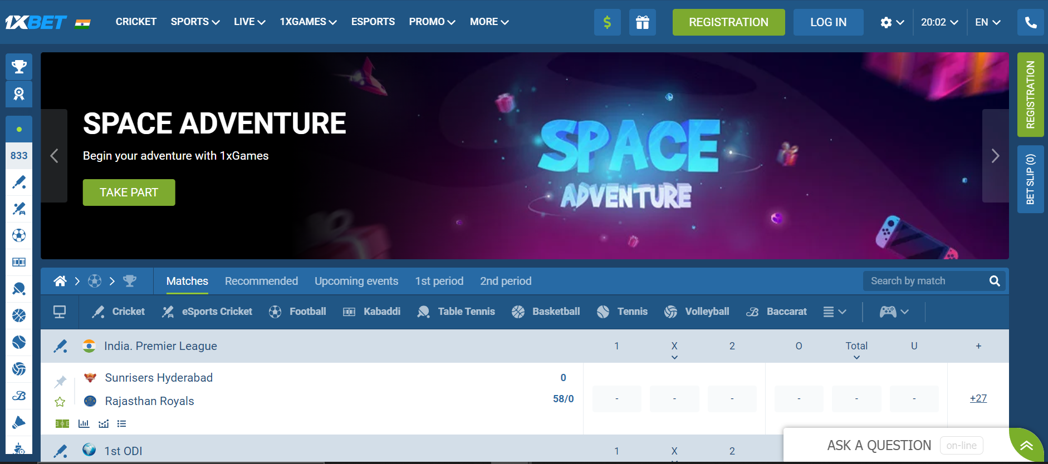
Task: Click ASK A QUESTION chat bar
Action: click(x=896, y=446)
